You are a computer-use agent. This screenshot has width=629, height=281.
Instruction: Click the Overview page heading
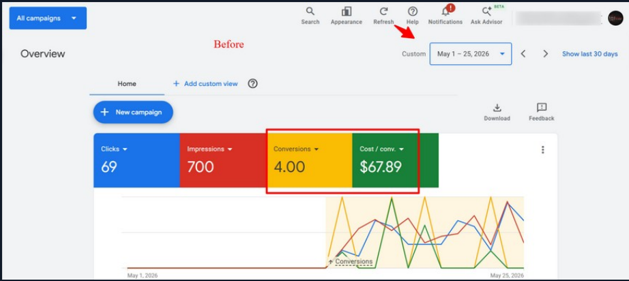42,54
